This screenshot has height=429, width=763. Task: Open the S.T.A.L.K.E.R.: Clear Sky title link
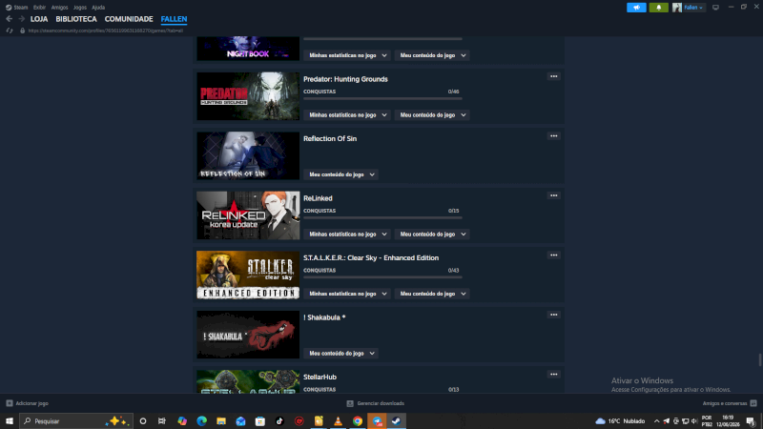click(371, 257)
